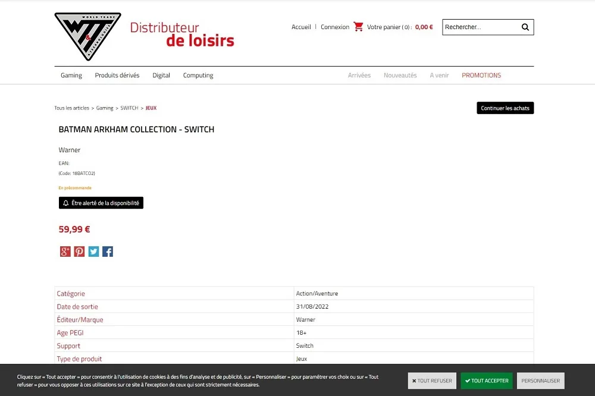Click PERSONNALISER cookie settings button
The image size is (595, 396).
tap(541, 381)
